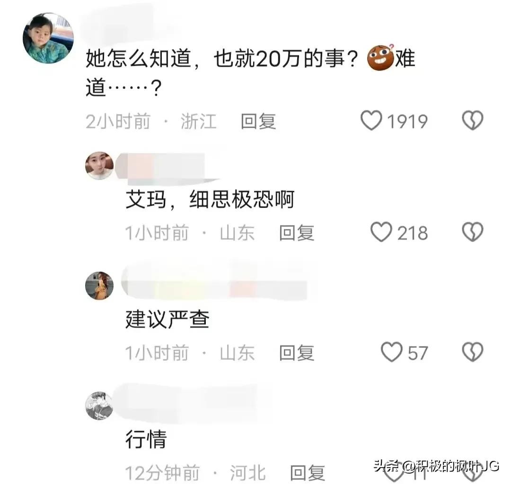Tap broken heart on 细思极恐啊 reply
This screenshot has width=511, height=484.
pyautogui.click(x=473, y=232)
